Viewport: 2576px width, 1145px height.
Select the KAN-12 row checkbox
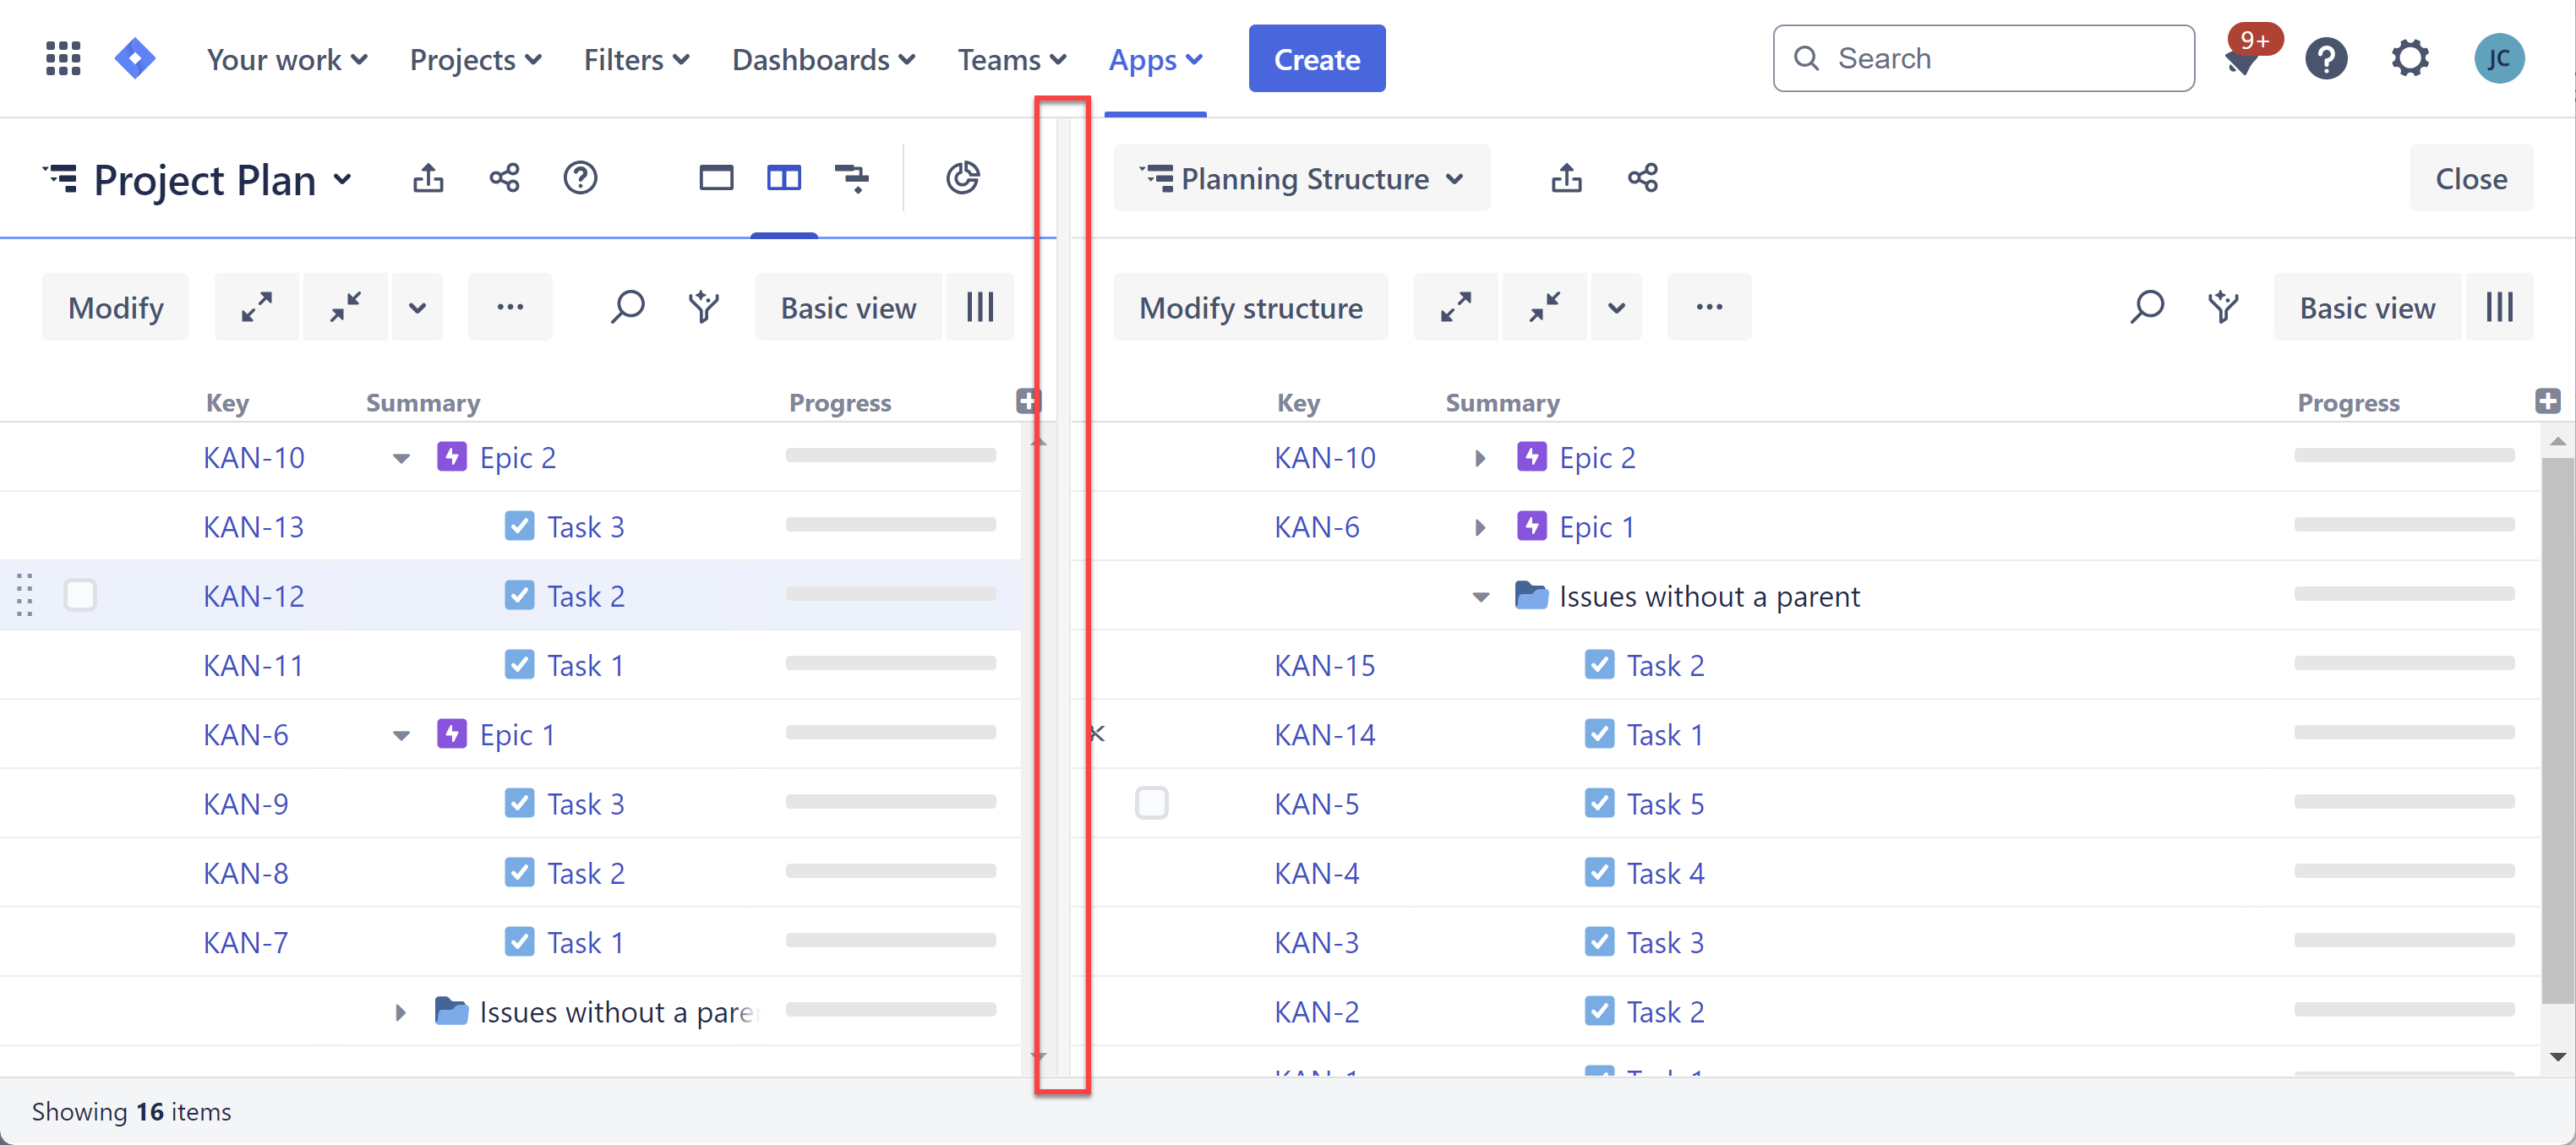click(80, 594)
